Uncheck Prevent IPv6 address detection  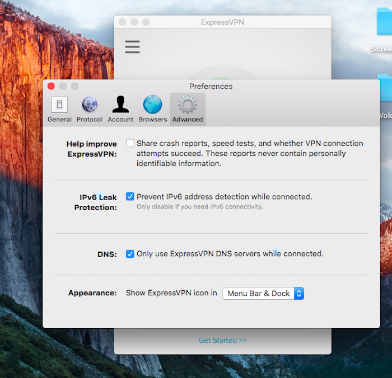(x=130, y=196)
